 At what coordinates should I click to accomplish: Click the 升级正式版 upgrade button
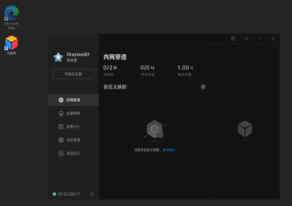(73, 74)
